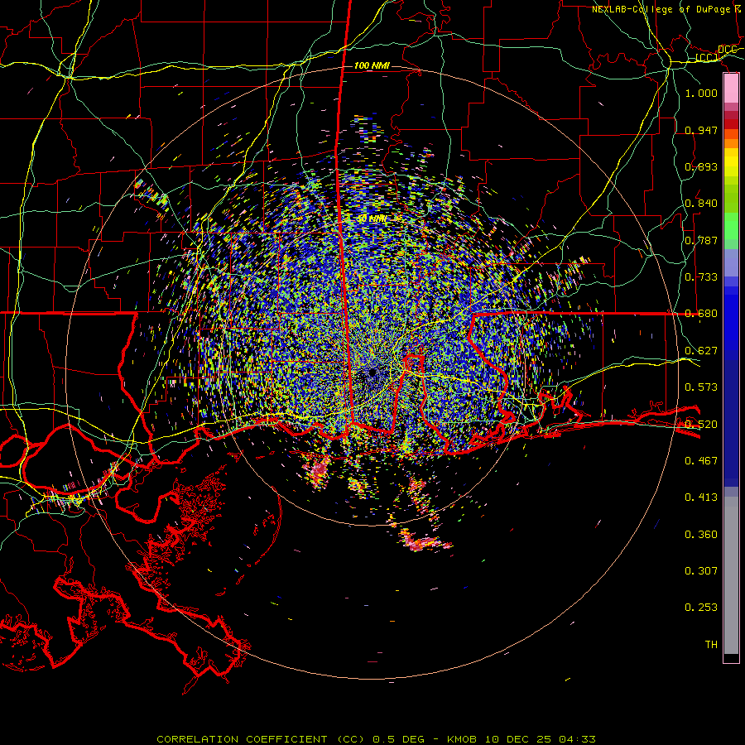The image size is (745, 745).
Task: Click the 50 NMI range ring label
Action: coord(372,219)
